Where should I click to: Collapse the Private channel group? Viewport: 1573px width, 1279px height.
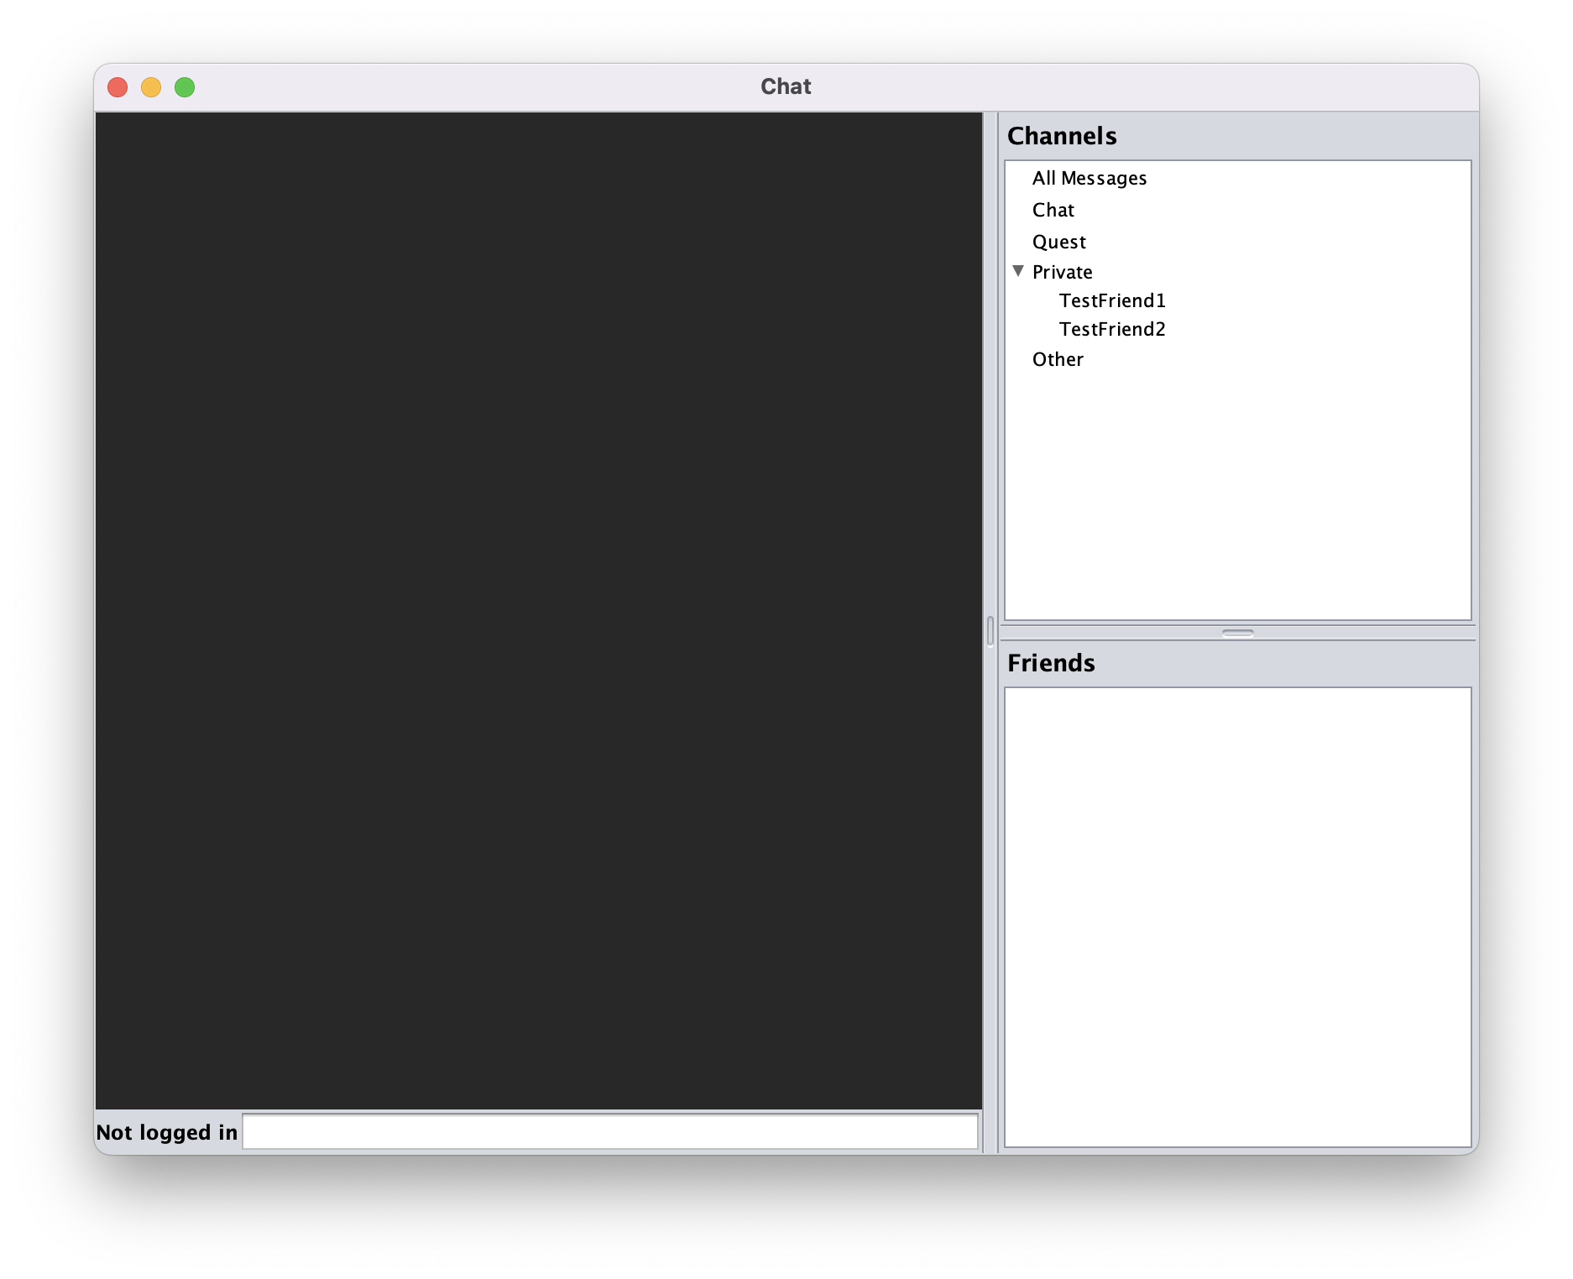[x=1018, y=271]
